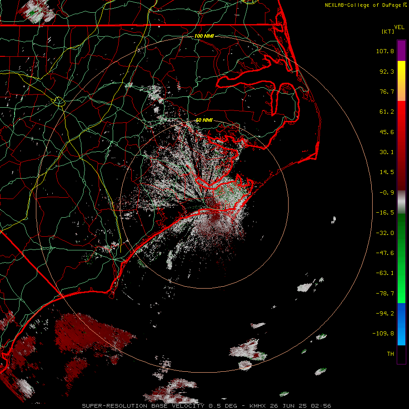Viewport: 409px width, 409px height.
Task: Click the VEL legend title
Action: coord(399,27)
